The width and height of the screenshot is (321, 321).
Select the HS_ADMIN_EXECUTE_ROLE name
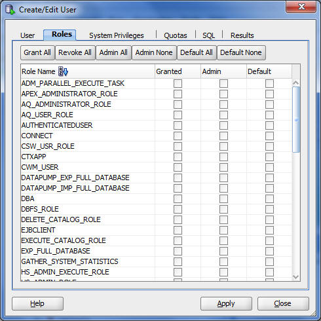[x=65, y=272]
